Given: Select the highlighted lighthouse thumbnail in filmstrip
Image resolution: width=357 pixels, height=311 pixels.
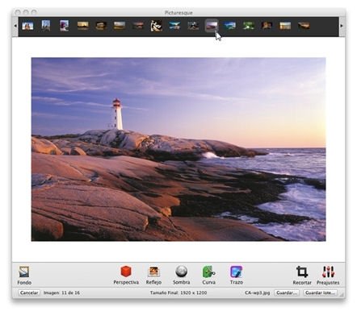Looking at the screenshot, I should [212, 26].
